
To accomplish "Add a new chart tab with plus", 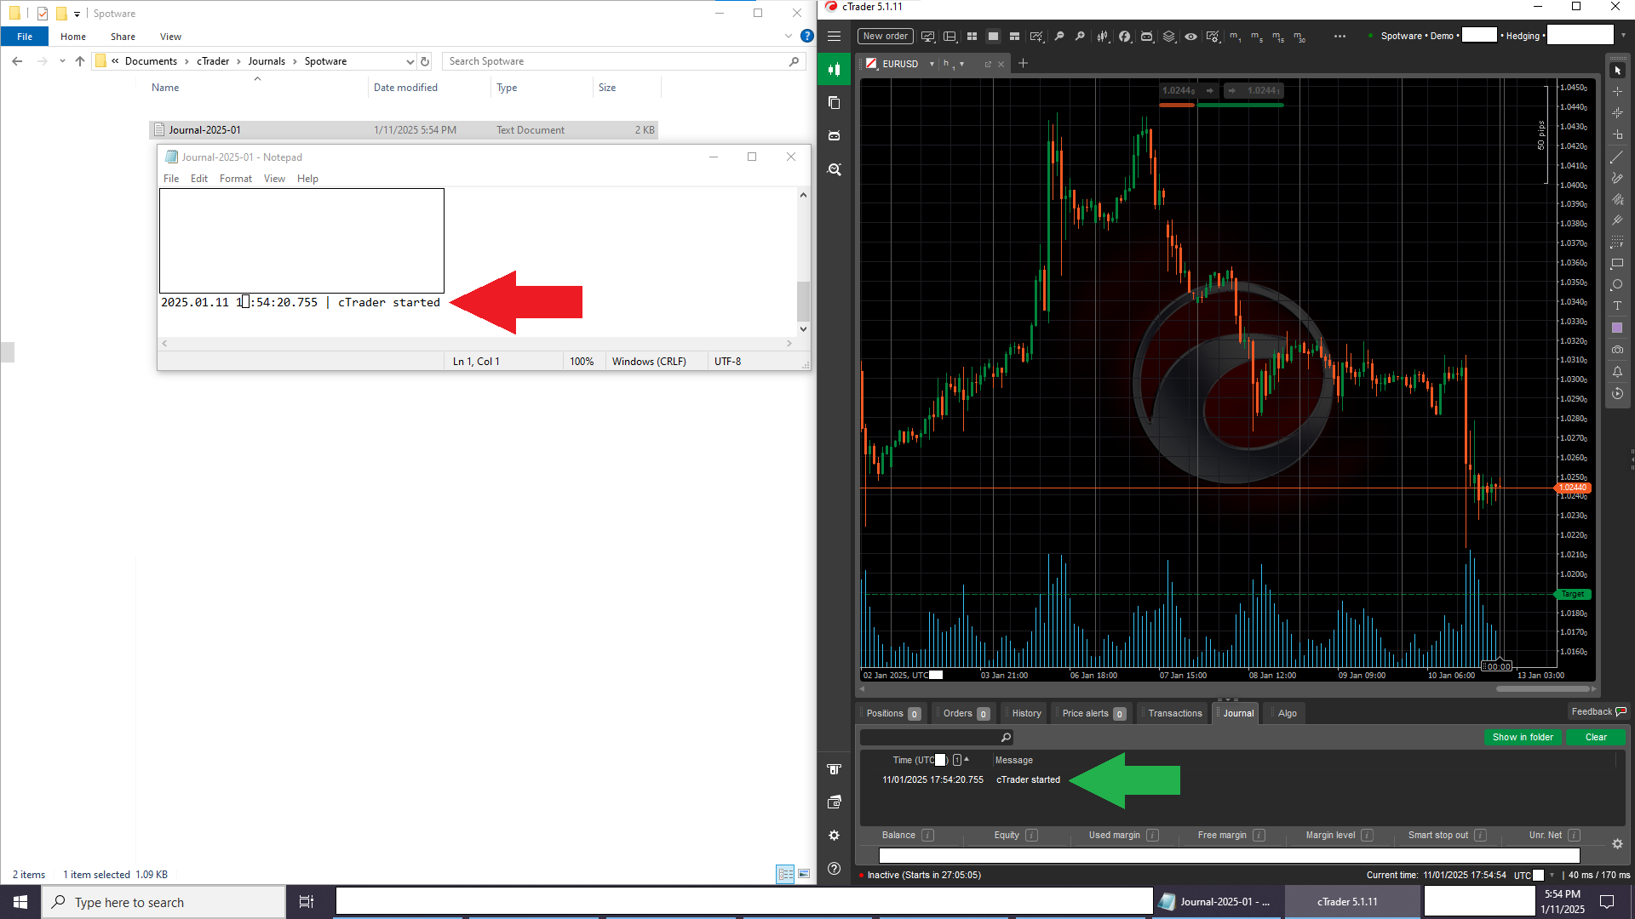I will [x=1024, y=64].
